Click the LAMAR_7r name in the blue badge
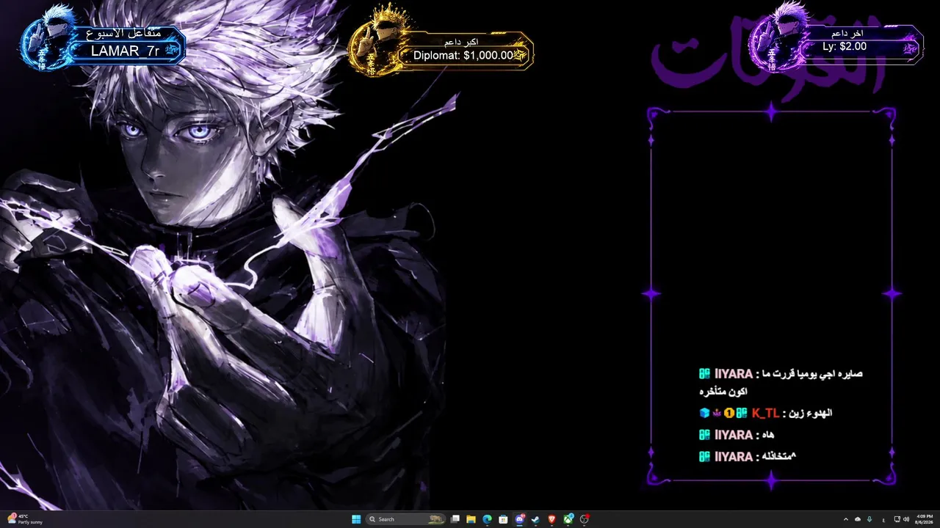Screen dimensions: 940x528 pyautogui.click(x=125, y=51)
